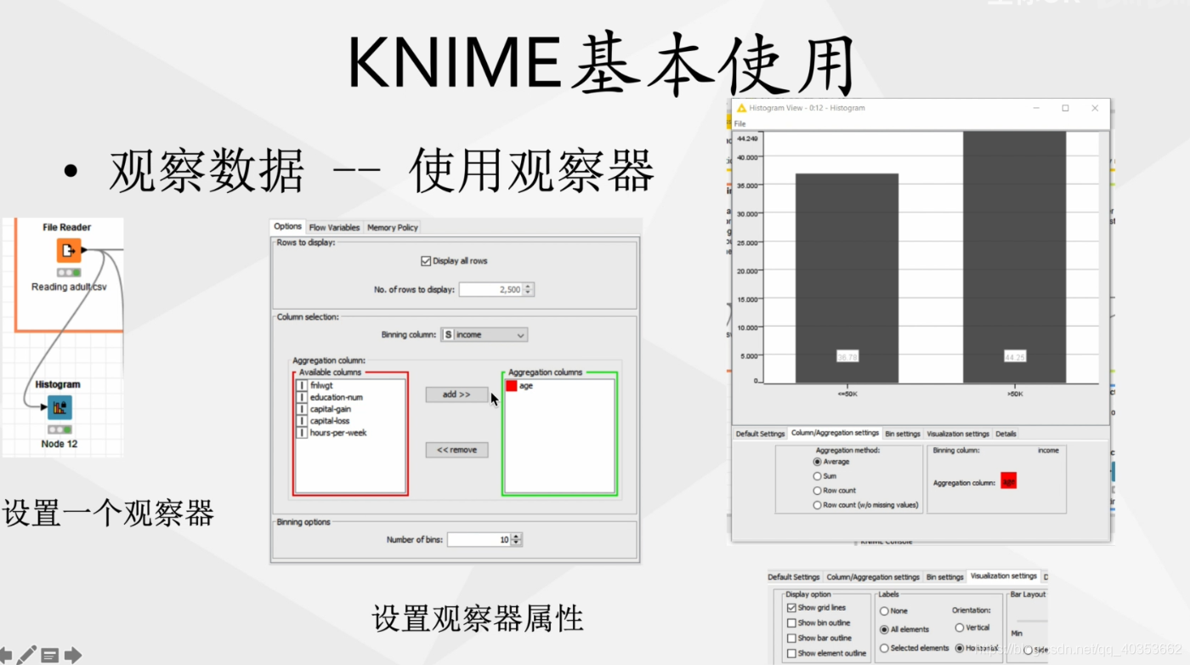Enable Show bin outline

(791, 623)
